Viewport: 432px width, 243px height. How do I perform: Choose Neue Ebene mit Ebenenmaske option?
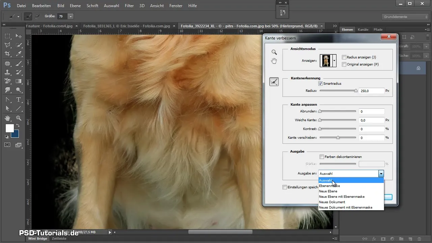click(x=342, y=196)
